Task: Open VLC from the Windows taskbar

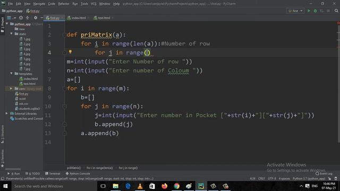Action: (x=140, y=186)
